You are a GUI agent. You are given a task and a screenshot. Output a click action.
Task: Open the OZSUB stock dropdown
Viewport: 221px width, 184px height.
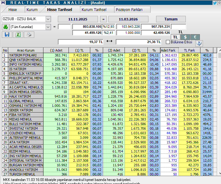48,19
